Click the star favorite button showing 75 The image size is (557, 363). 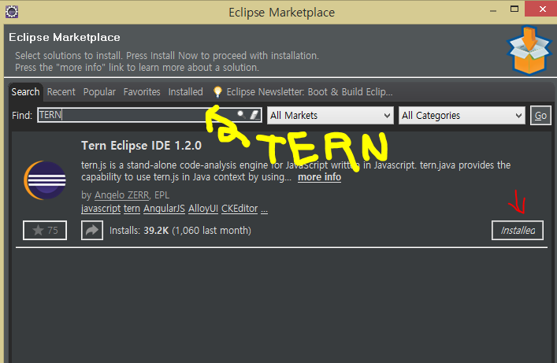click(45, 231)
